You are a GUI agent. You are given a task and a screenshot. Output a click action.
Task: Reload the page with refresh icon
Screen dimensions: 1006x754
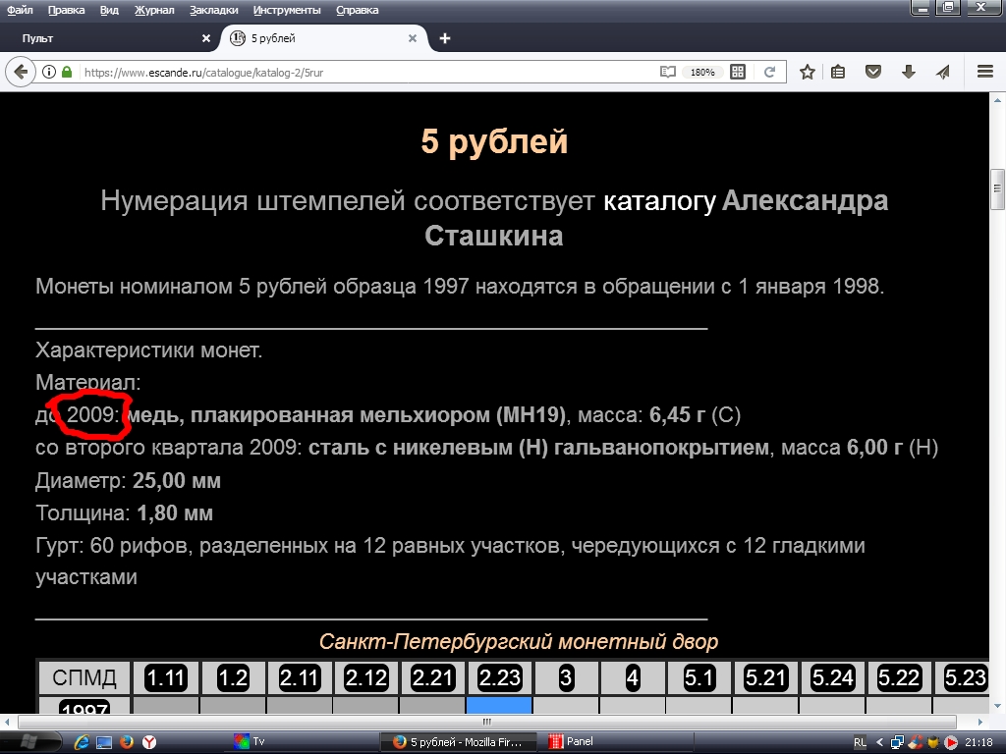[x=769, y=72]
